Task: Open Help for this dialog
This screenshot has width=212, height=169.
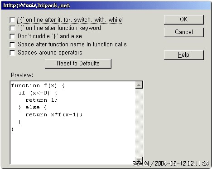Action: pos(184,55)
